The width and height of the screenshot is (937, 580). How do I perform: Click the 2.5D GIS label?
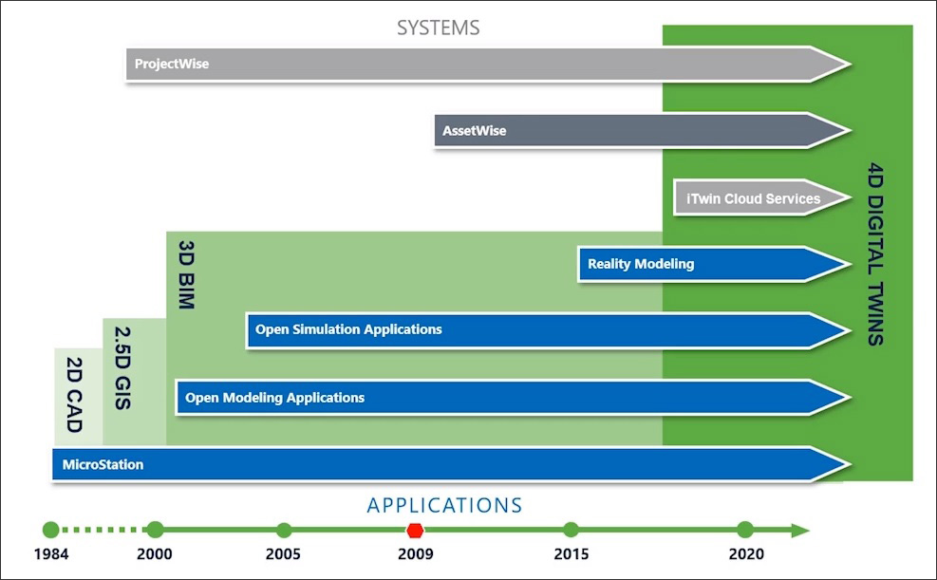tap(122, 367)
